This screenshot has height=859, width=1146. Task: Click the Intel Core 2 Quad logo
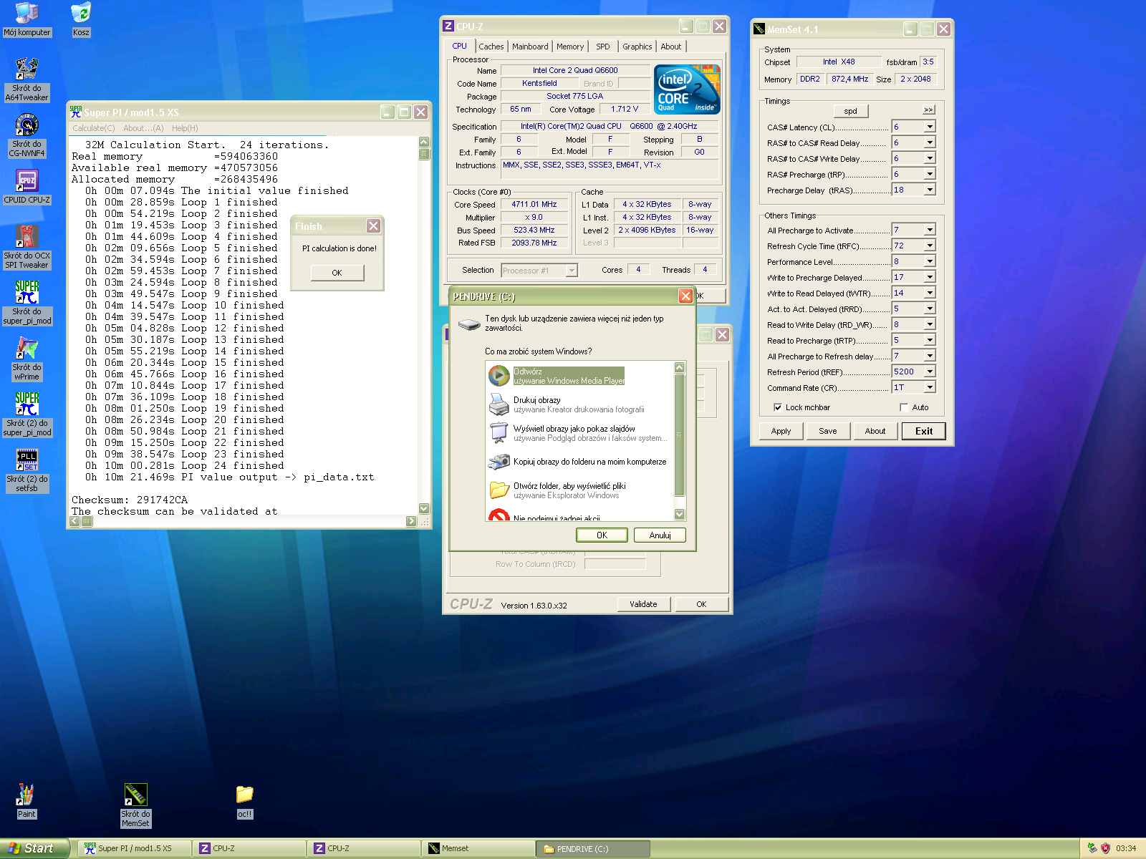pos(687,89)
